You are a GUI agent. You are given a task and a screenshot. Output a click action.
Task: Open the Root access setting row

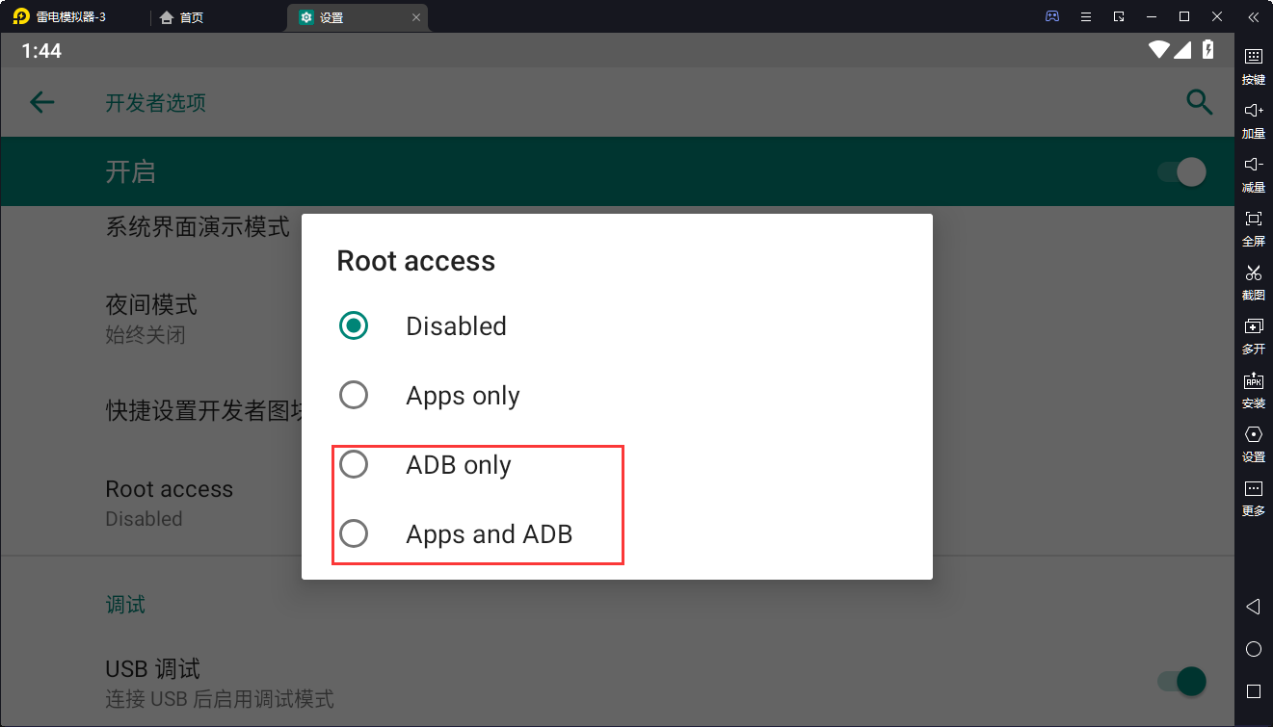click(169, 503)
